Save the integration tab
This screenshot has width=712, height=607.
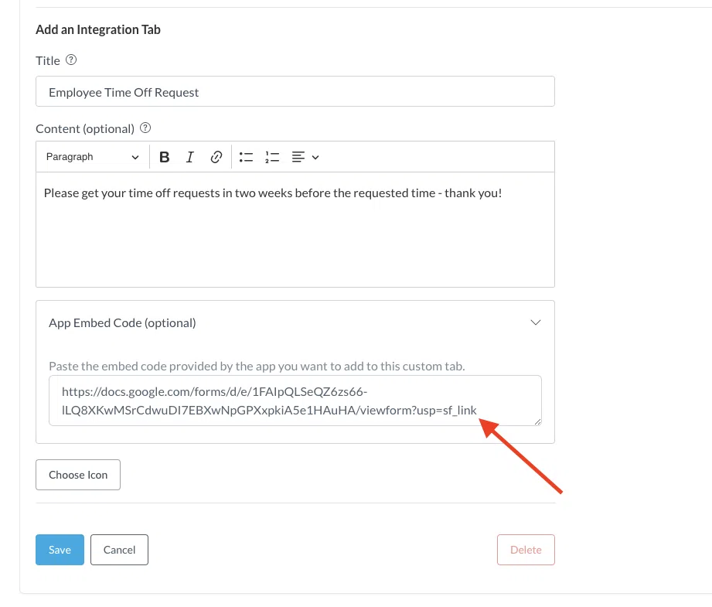[60, 550]
